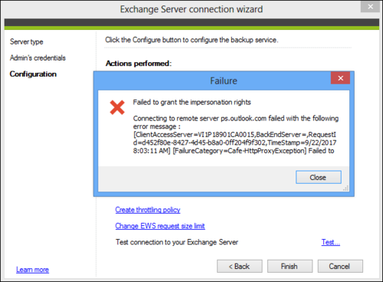Click the Actions performed label
Image resolution: width=383 pixels, height=282 pixels.
pyautogui.click(x=139, y=64)
